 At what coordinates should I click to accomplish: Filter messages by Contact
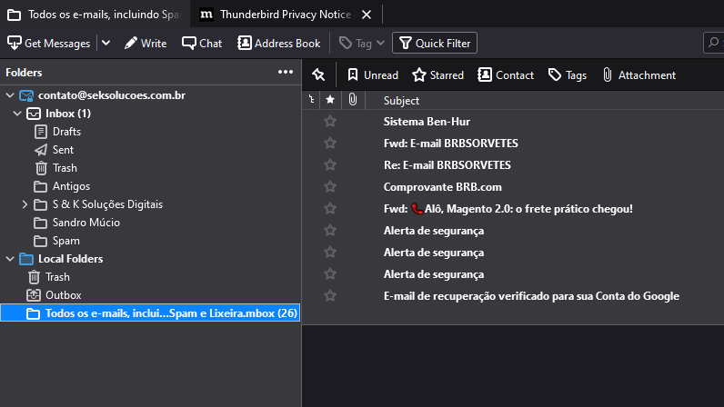506,75
